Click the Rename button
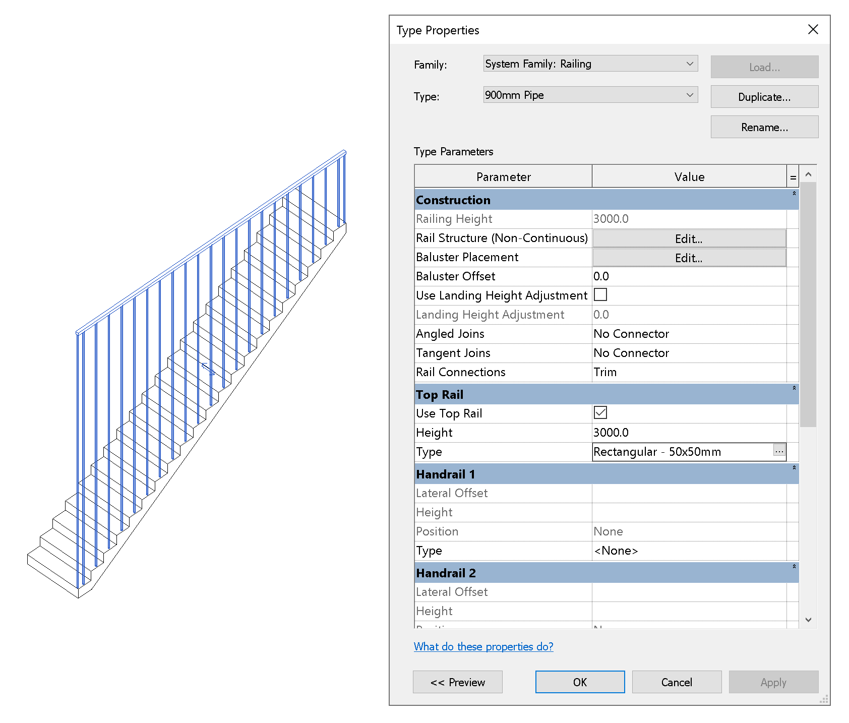The height and width of the screenshot is (723, 849). tap(764, 127)
